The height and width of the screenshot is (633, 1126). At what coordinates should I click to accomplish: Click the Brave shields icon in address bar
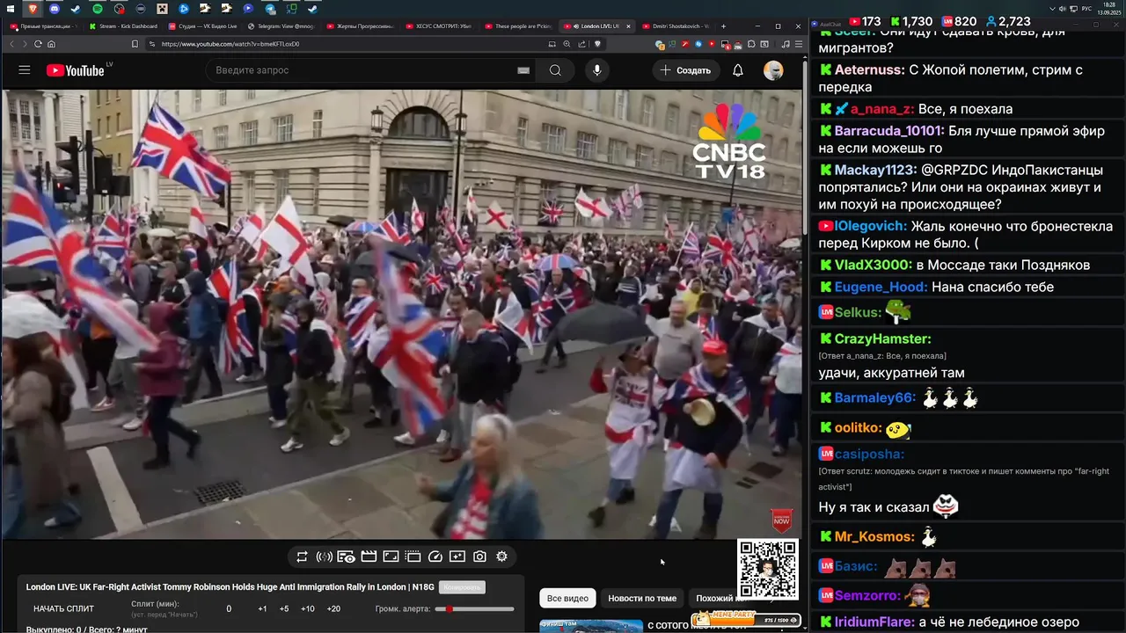tap(597, 44)
